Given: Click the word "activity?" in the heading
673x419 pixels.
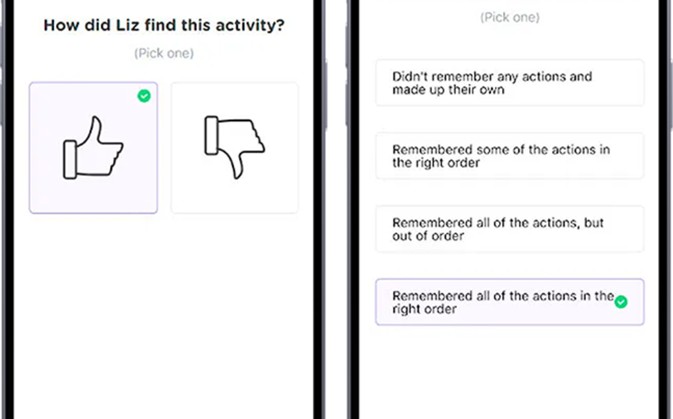Looking at the screenshot, I should pos(250,26).
